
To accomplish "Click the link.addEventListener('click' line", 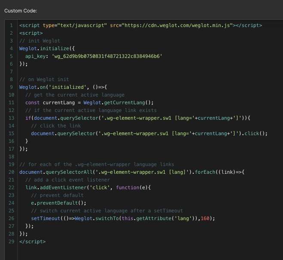I will click(88, 187).
